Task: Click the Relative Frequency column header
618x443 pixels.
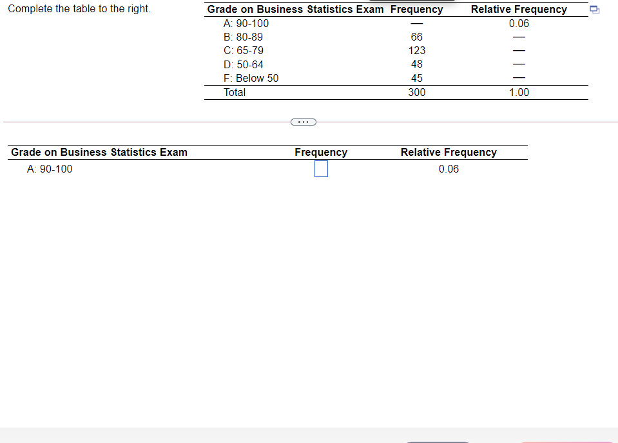Action: click(x=519, y=9)
